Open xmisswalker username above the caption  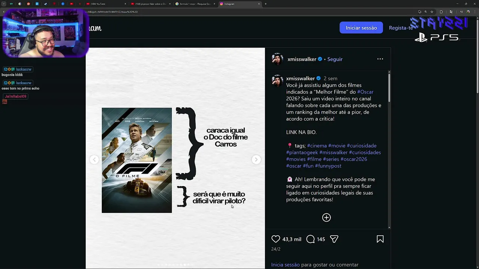coord(300,78)
